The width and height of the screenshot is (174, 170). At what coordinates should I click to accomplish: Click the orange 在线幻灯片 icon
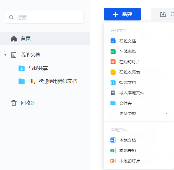click(113, 62)
